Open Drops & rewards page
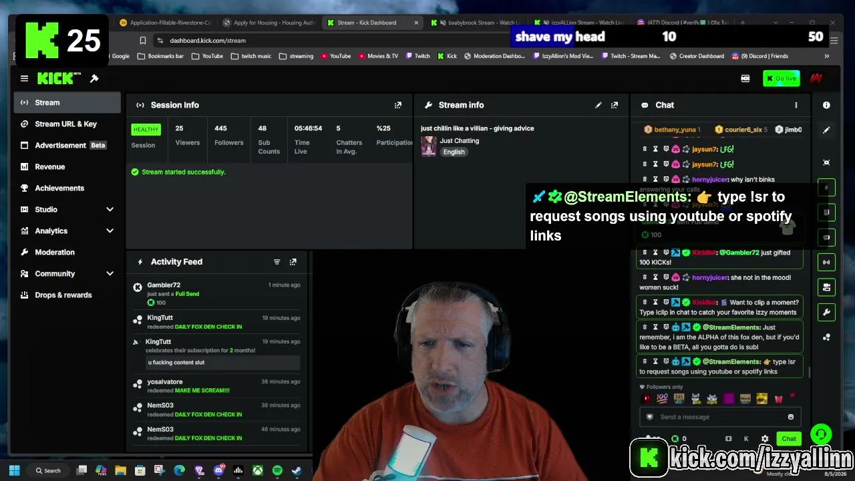This screenshot has width=855, height=481. coord(67,295)
